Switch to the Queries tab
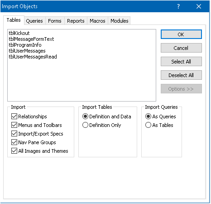 pos(34,21)
